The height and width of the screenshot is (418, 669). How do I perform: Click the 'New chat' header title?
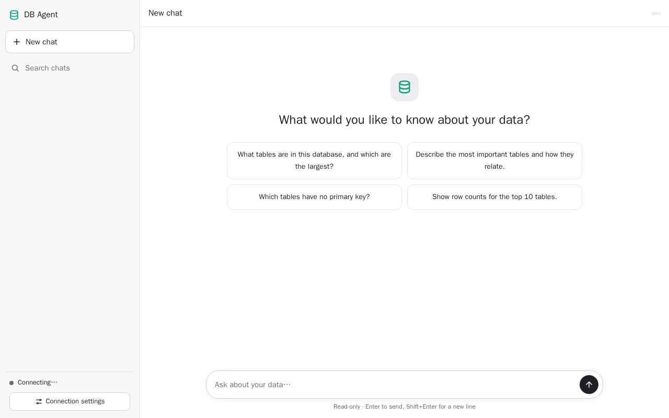coord(165,13)
